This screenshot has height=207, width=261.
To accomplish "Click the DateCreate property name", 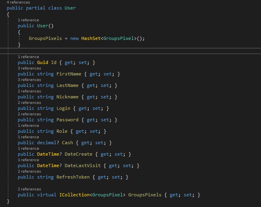I will (79, 154).
